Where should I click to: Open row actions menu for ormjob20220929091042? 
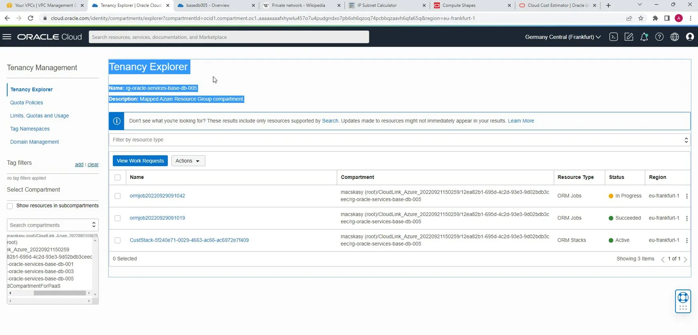(x=687, y=196)
